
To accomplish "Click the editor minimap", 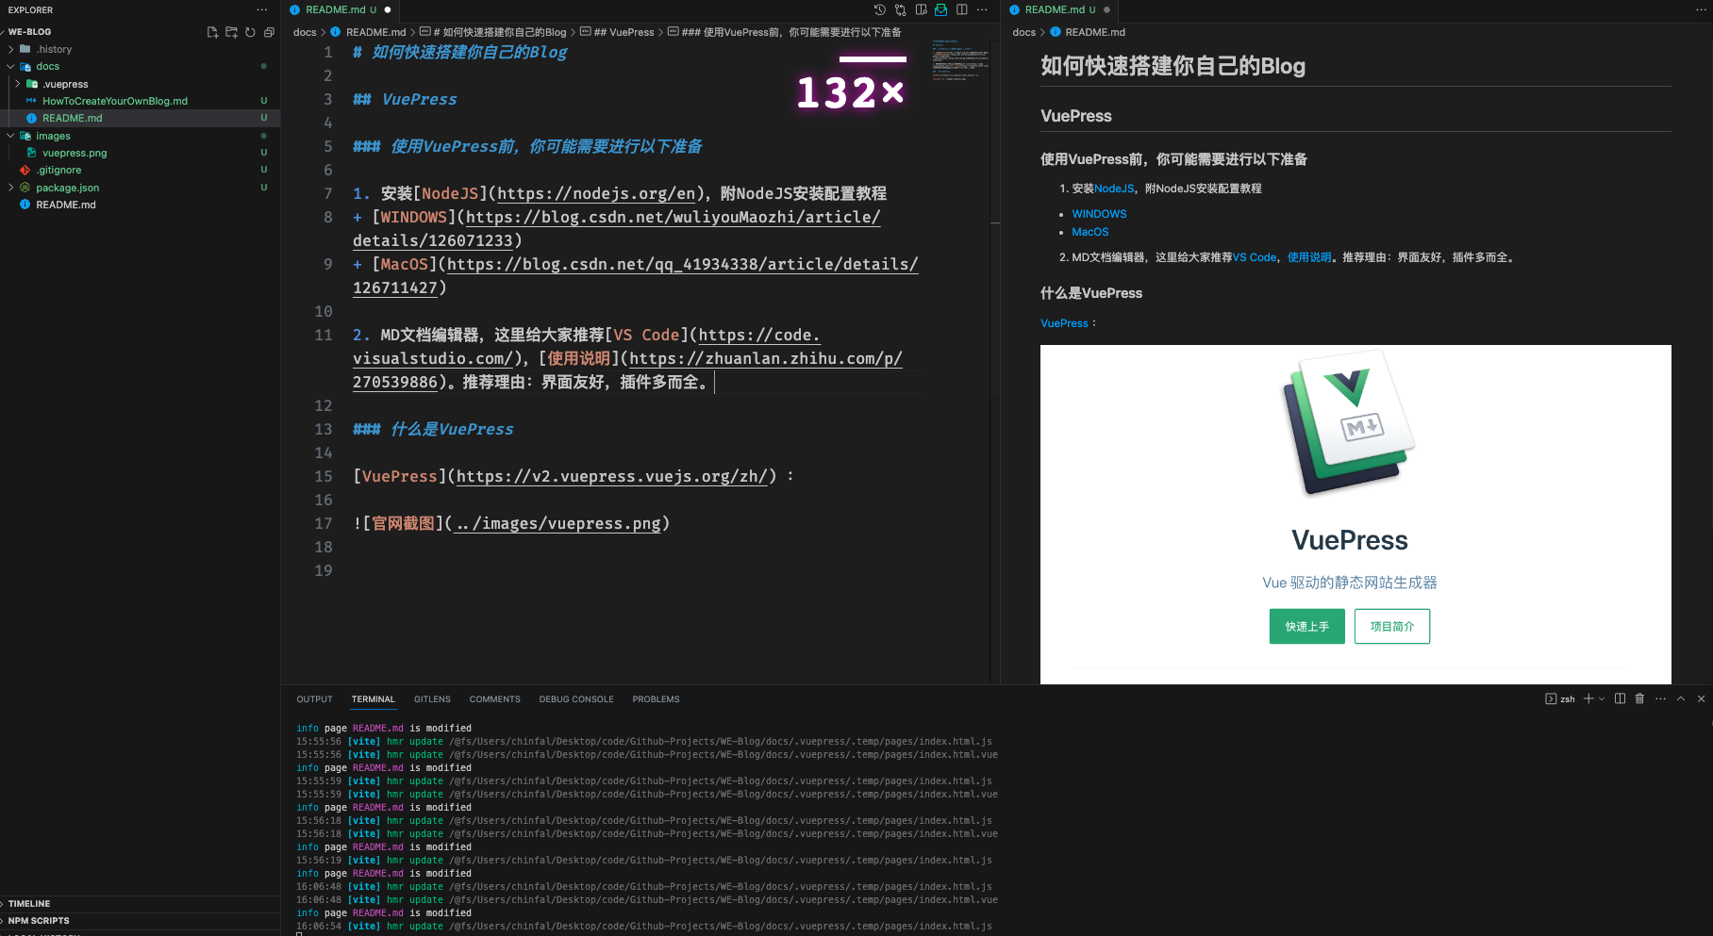I will 960,60.
